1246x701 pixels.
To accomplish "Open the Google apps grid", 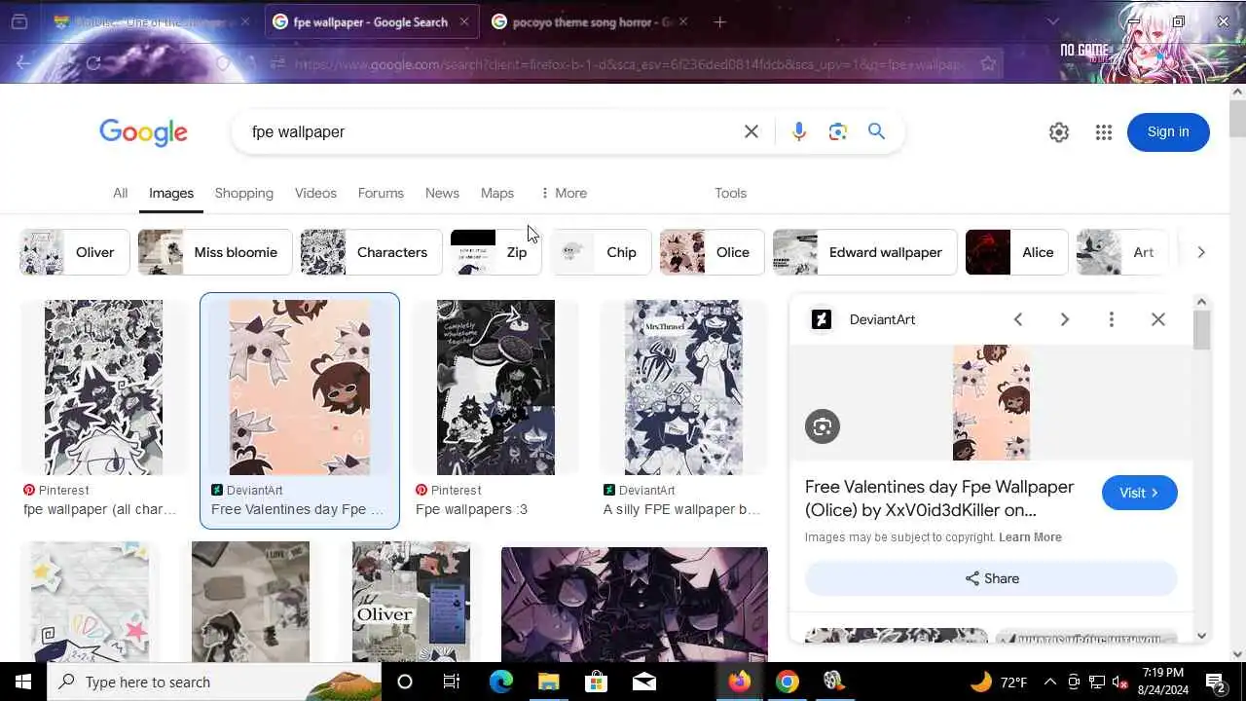I will pyautogui.click(x=1103, y=132).
